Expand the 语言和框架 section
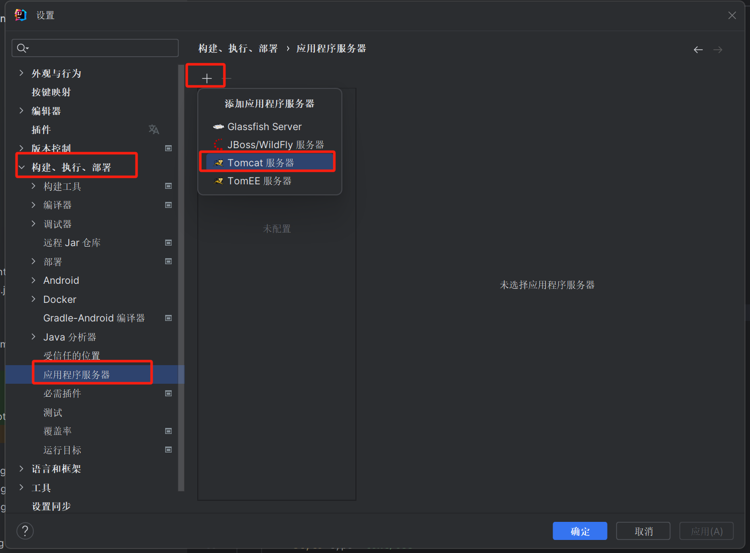The image size is (750, 553). [x=21, y=469]
